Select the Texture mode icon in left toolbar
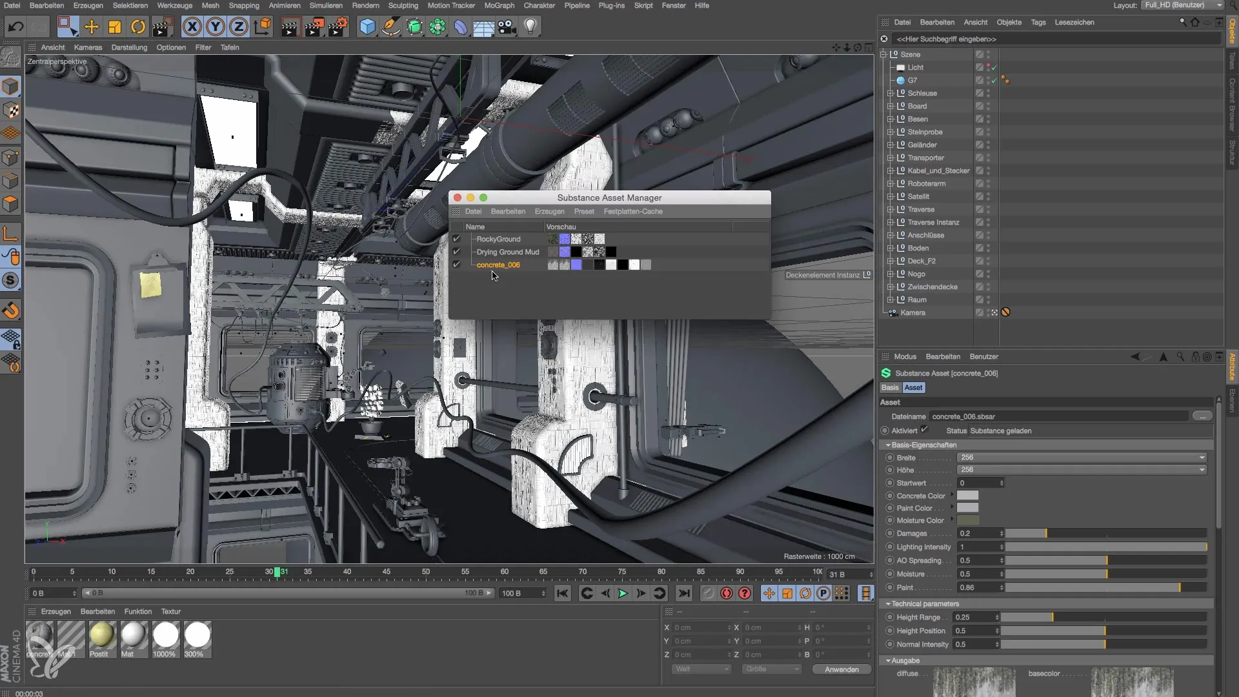The width and height of the screenshot is (1239, 697). 11,110
